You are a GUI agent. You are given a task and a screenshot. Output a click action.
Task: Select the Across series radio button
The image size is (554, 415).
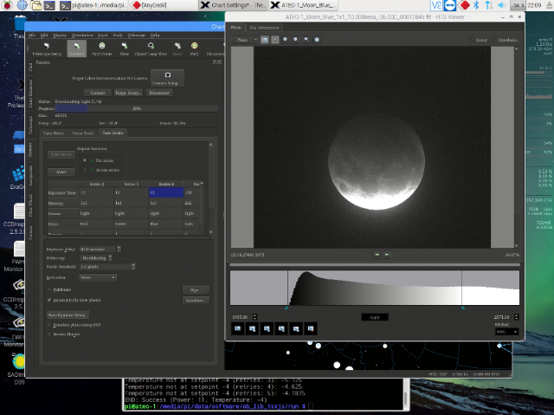(85, 170)
